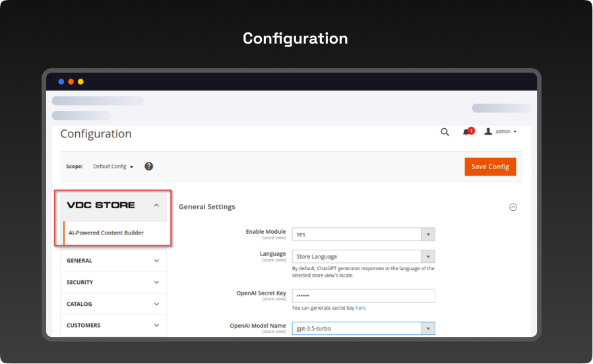Open the OpenAI Model Name dropdown
Viewport: 593px width, 364px height.
(363, 328)
